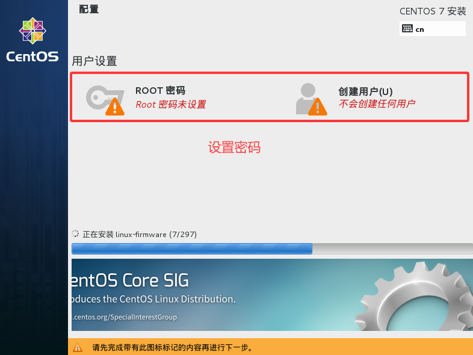Click the warning triangle in the orange bar

tap(78, 347)
